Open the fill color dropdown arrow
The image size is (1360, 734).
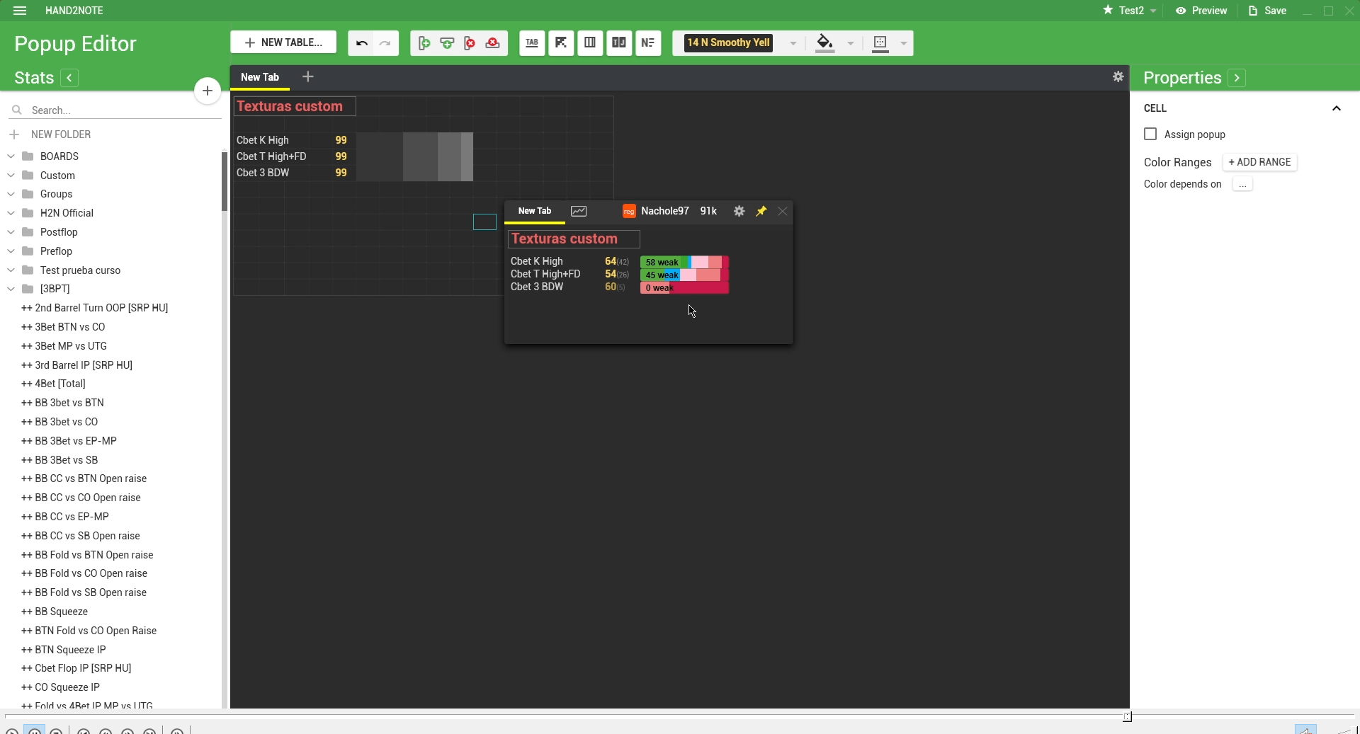[x=851, y=43]
